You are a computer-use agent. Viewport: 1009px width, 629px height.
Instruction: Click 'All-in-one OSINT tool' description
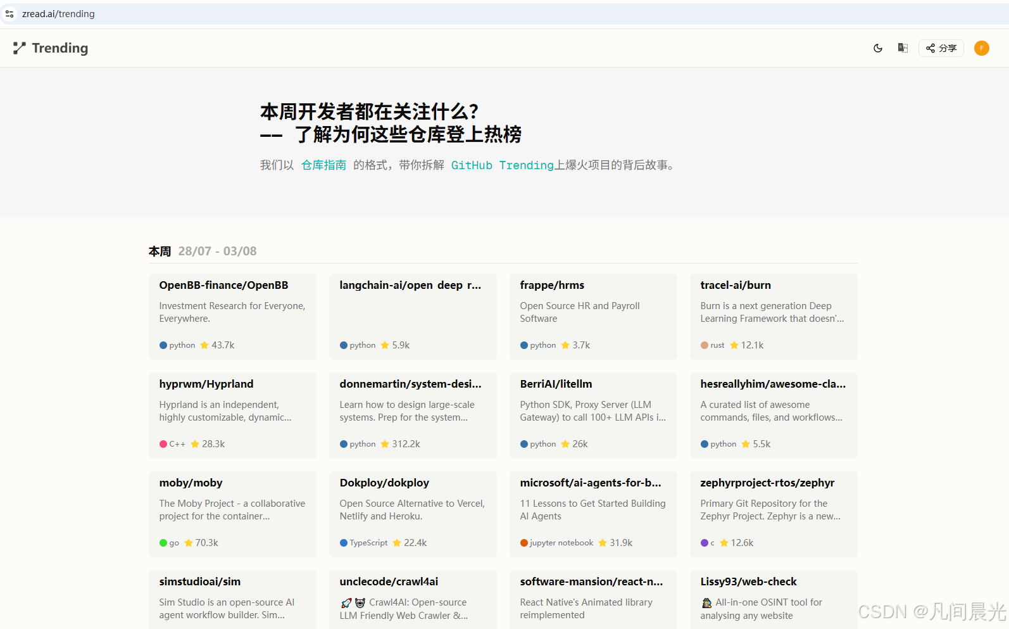coord(761,609)
